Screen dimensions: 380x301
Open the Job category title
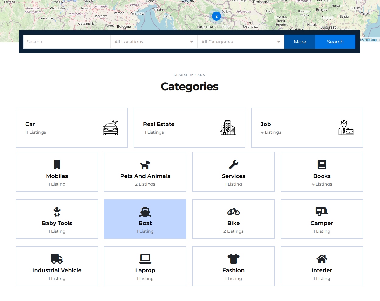(x=266, y=124)
